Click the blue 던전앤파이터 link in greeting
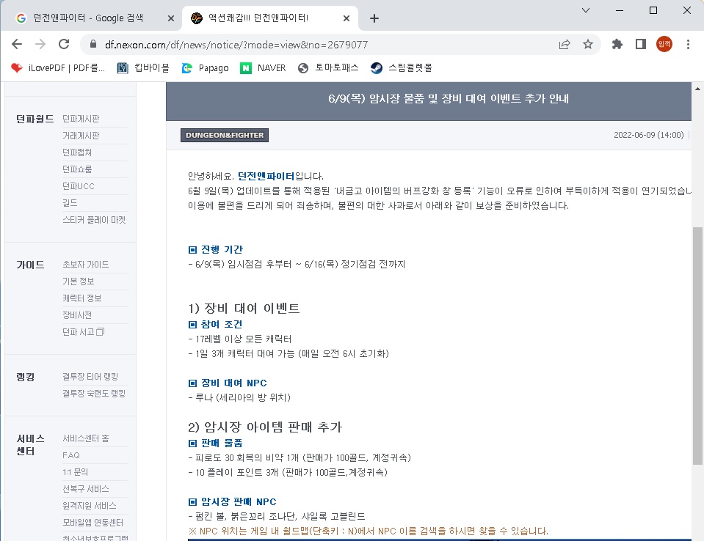Viewport: 704px width, 541px height. point(266,176)
